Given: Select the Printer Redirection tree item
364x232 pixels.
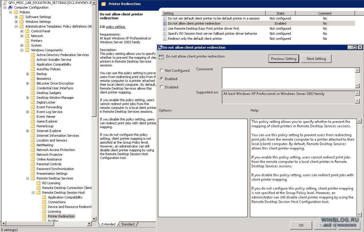Looking at the screenshot, I should 61,216.
